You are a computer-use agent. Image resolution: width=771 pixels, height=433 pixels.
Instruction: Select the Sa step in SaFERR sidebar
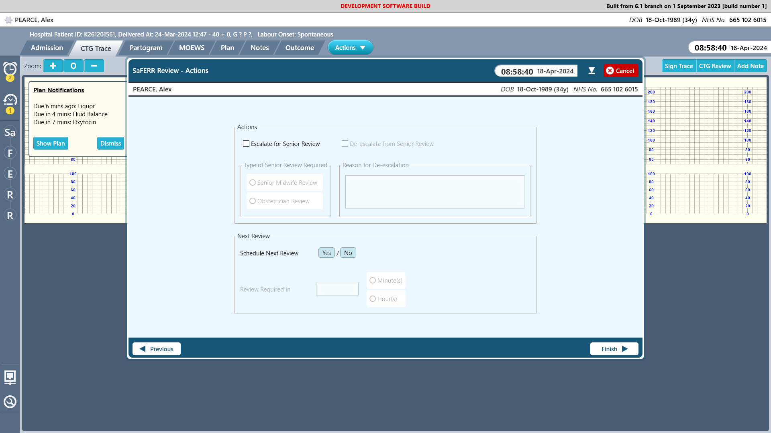coord(10,132)
